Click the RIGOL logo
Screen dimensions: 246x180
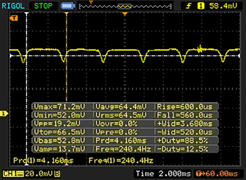[x=13, y=6]
